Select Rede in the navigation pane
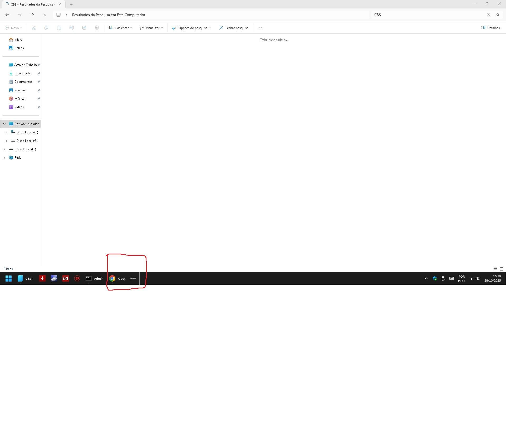Screen dimensions: 510x440 coord(18,158)
